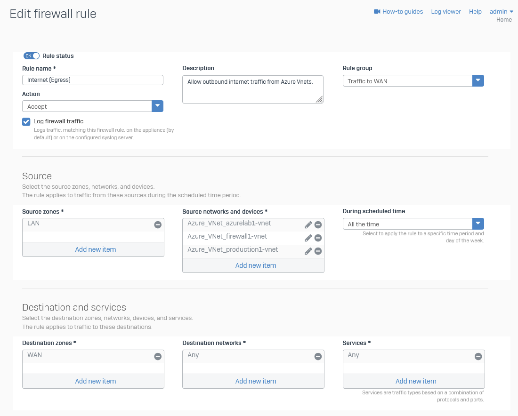Open the Action dropdown
518x416 pixels.
tap(157, 106)
